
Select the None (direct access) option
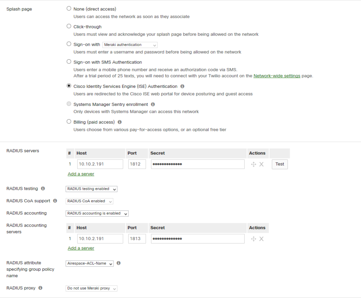tap(69, 8)
